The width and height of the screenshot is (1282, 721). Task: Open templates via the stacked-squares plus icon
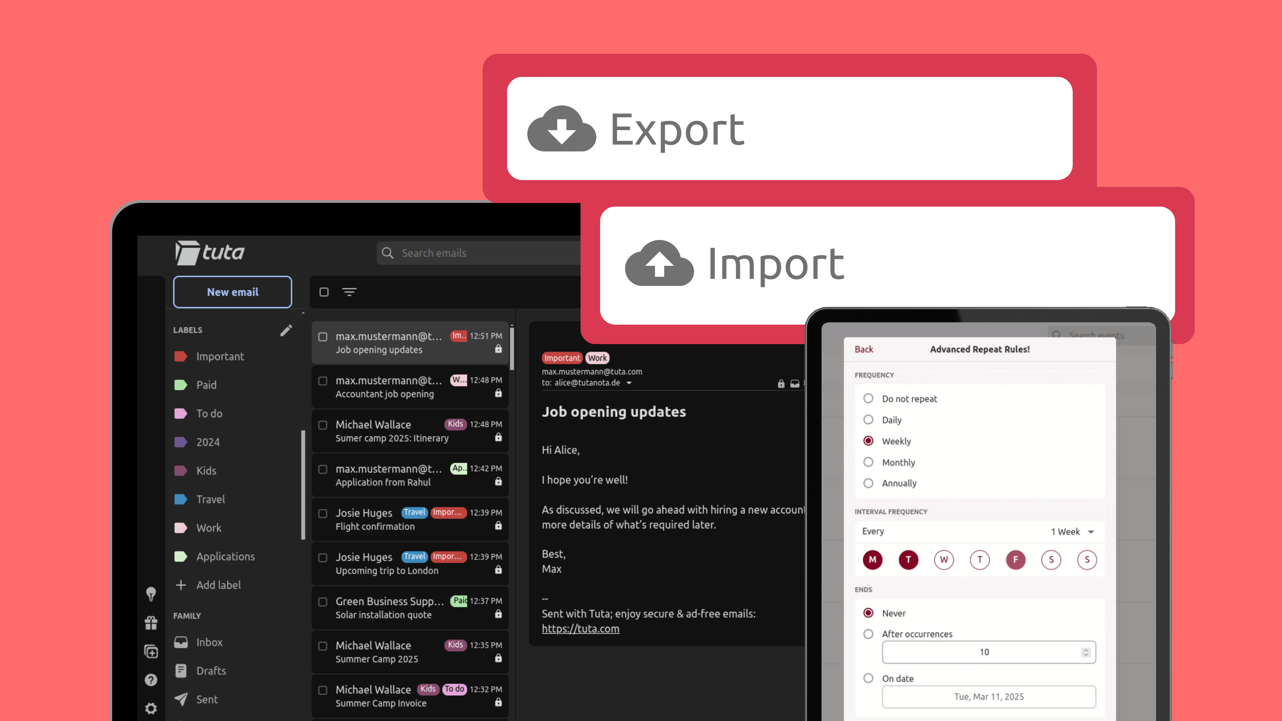point(151,651)
